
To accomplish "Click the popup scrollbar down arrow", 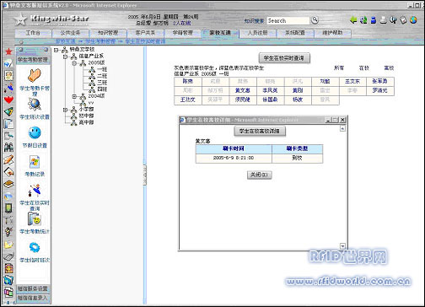I will tap(342, 246).
